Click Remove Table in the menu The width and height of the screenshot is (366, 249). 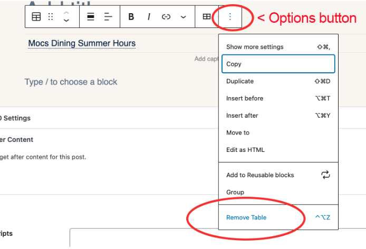246,217
